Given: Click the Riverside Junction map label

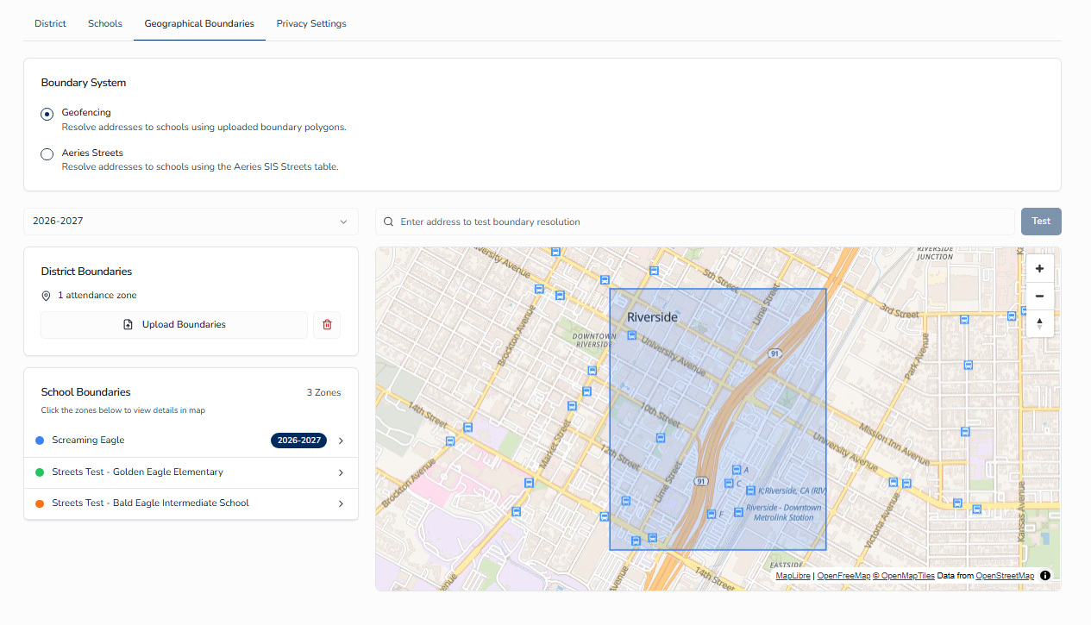Looking at the screenshot, I should [935, 252].
